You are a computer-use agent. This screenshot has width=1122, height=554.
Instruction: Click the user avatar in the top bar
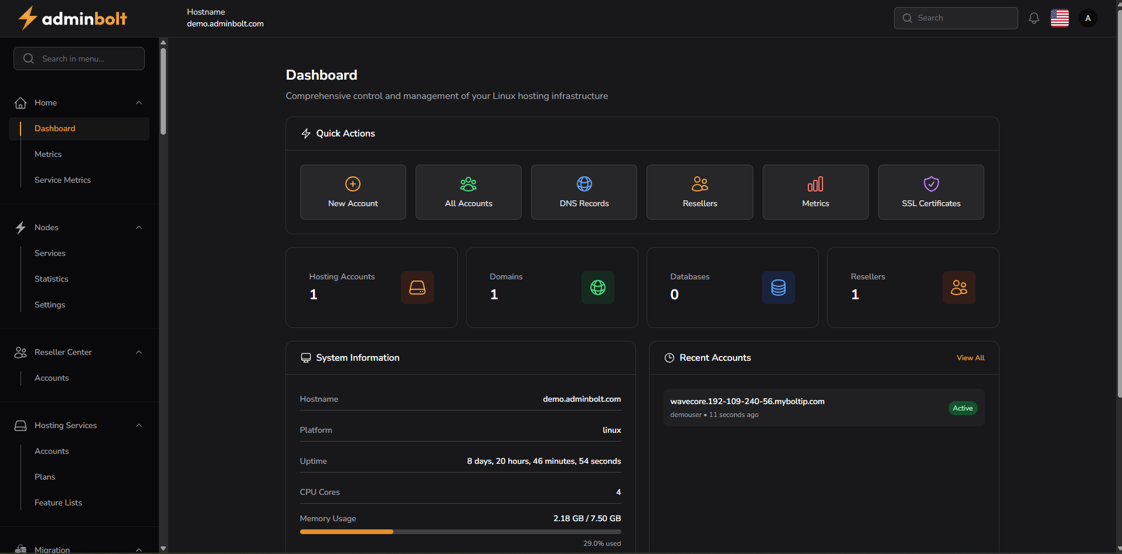click(1089, 18)
